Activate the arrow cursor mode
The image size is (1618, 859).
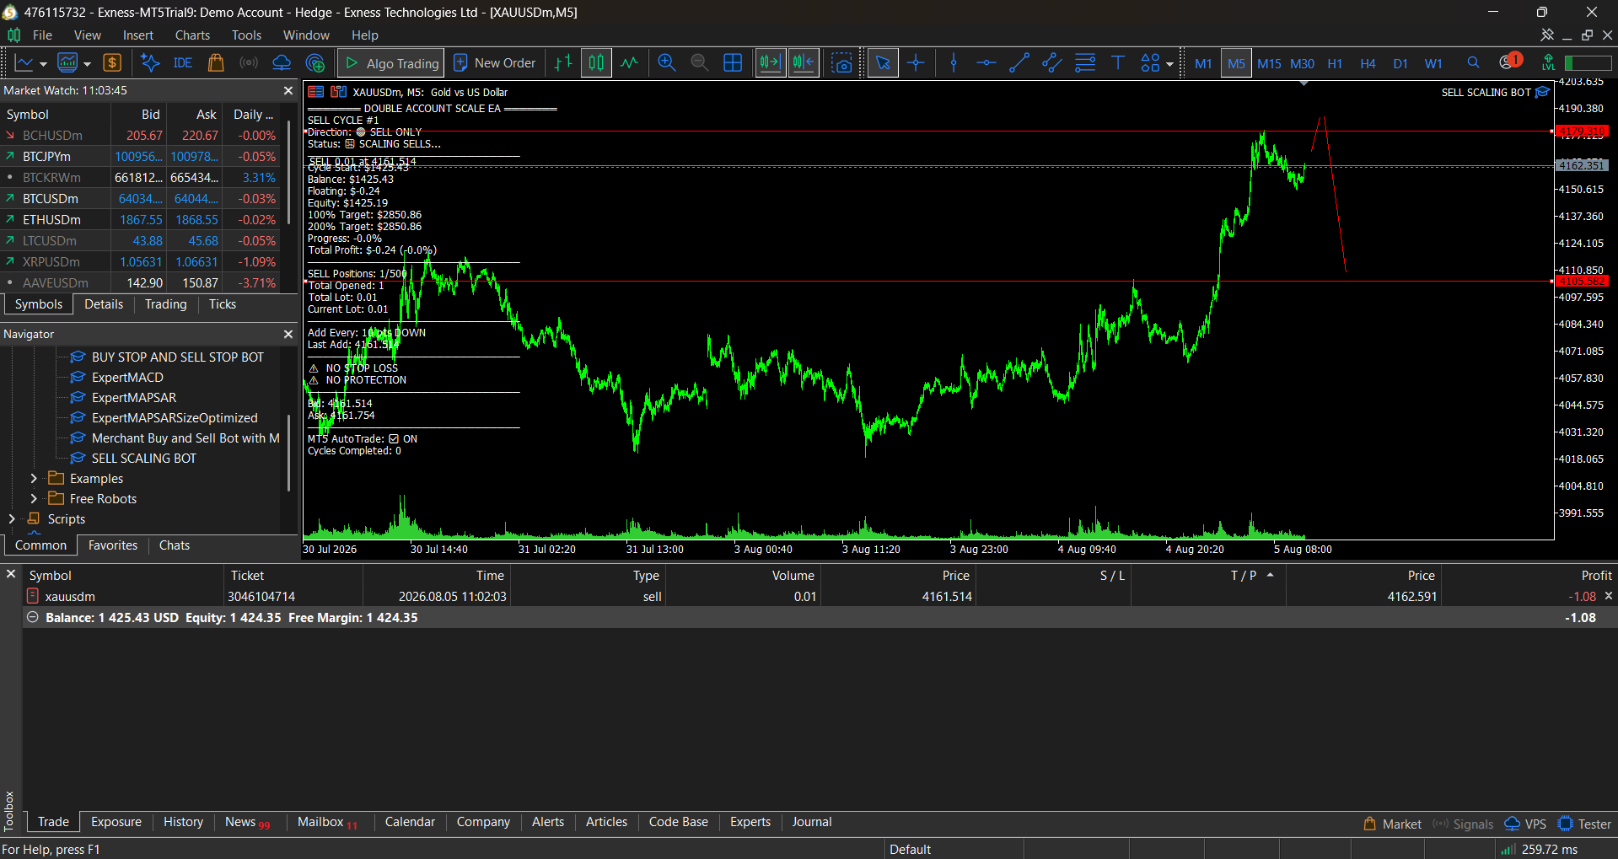(x=883, y=63)
